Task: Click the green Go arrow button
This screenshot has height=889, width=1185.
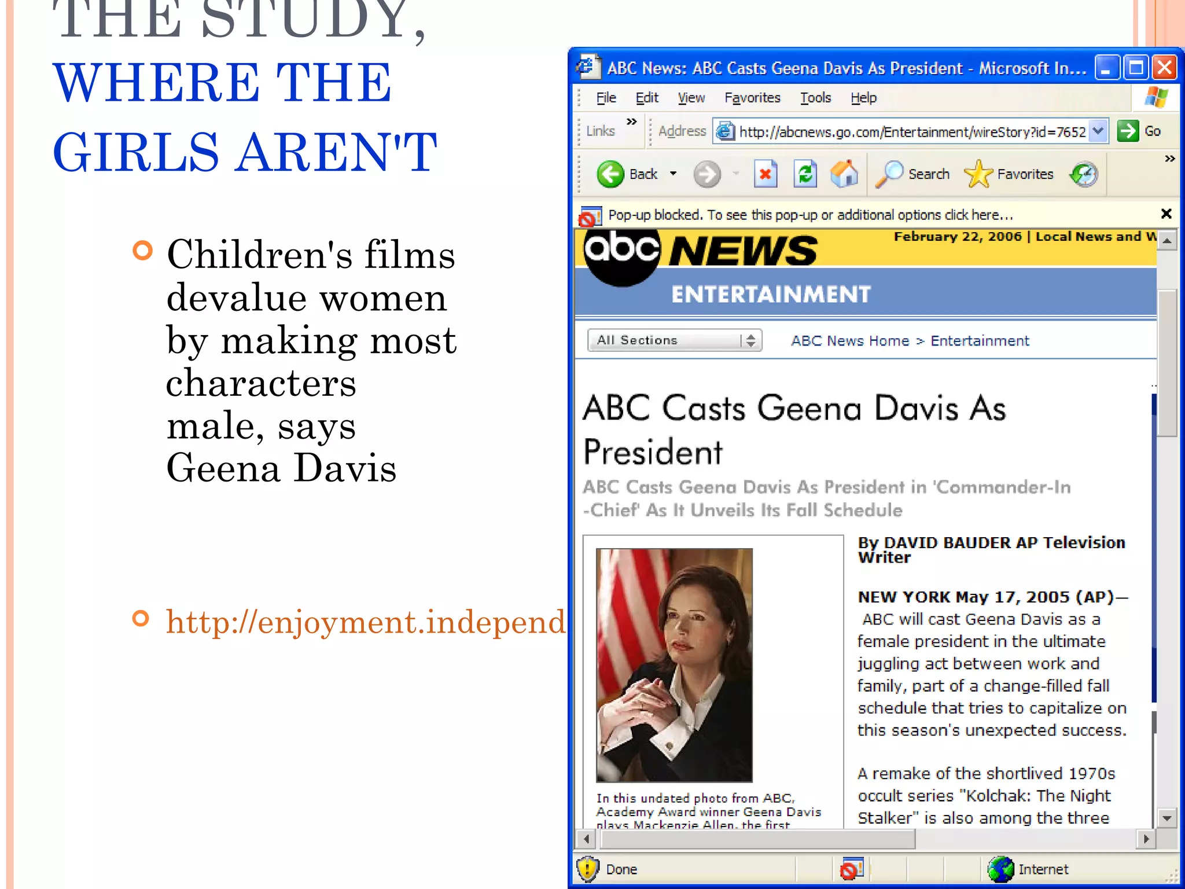Action: (x=1128, y=131)
